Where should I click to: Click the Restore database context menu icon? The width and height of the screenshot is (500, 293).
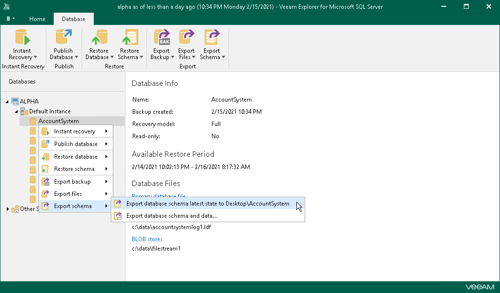pyautogui.click(x=45, y=157)
